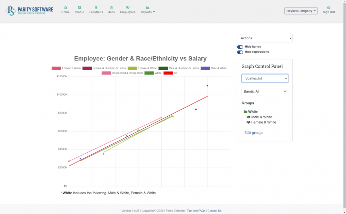Click the blue Male & White data point
The width and height of the screenshot is (346, 214).
(x=81, y=158)
